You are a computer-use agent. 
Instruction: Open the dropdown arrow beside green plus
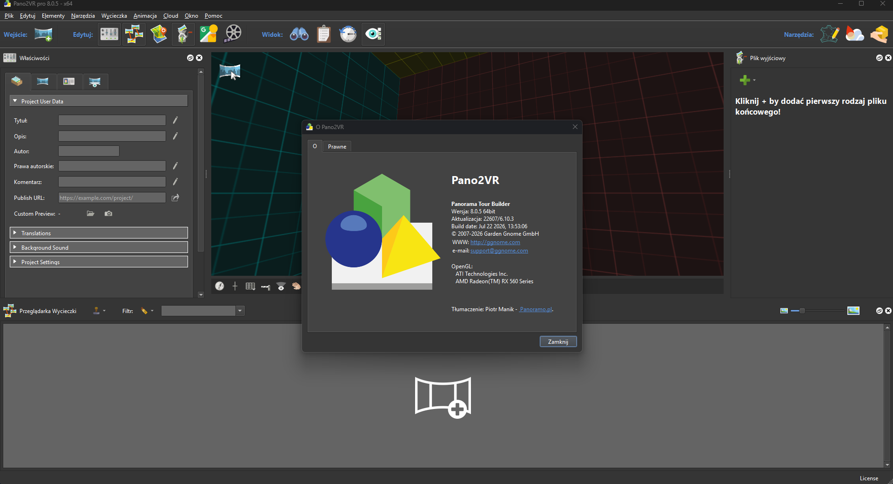point(754,80)
